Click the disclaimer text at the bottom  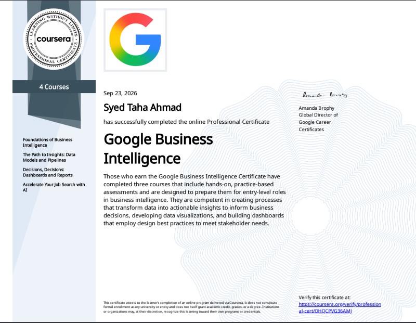(x=191, y=307)
